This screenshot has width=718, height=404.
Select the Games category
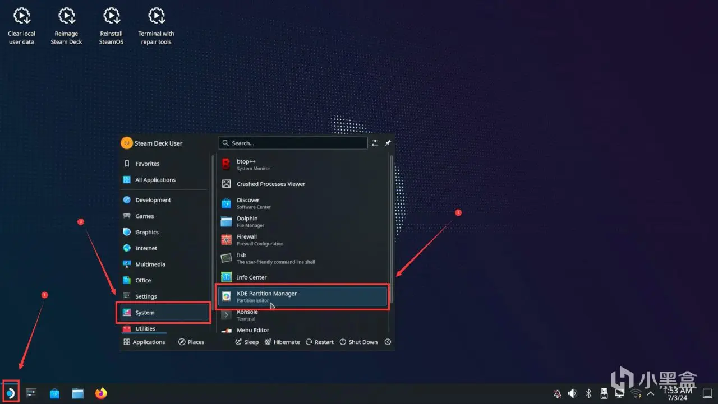(164, 216)
